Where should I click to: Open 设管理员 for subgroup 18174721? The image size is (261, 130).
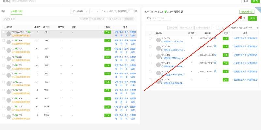237,46
